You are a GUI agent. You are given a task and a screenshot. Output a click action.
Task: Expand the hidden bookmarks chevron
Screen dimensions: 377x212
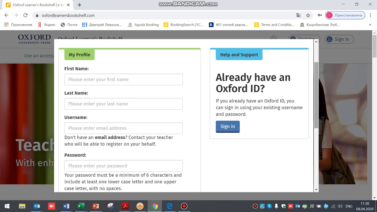coord(370,25)
